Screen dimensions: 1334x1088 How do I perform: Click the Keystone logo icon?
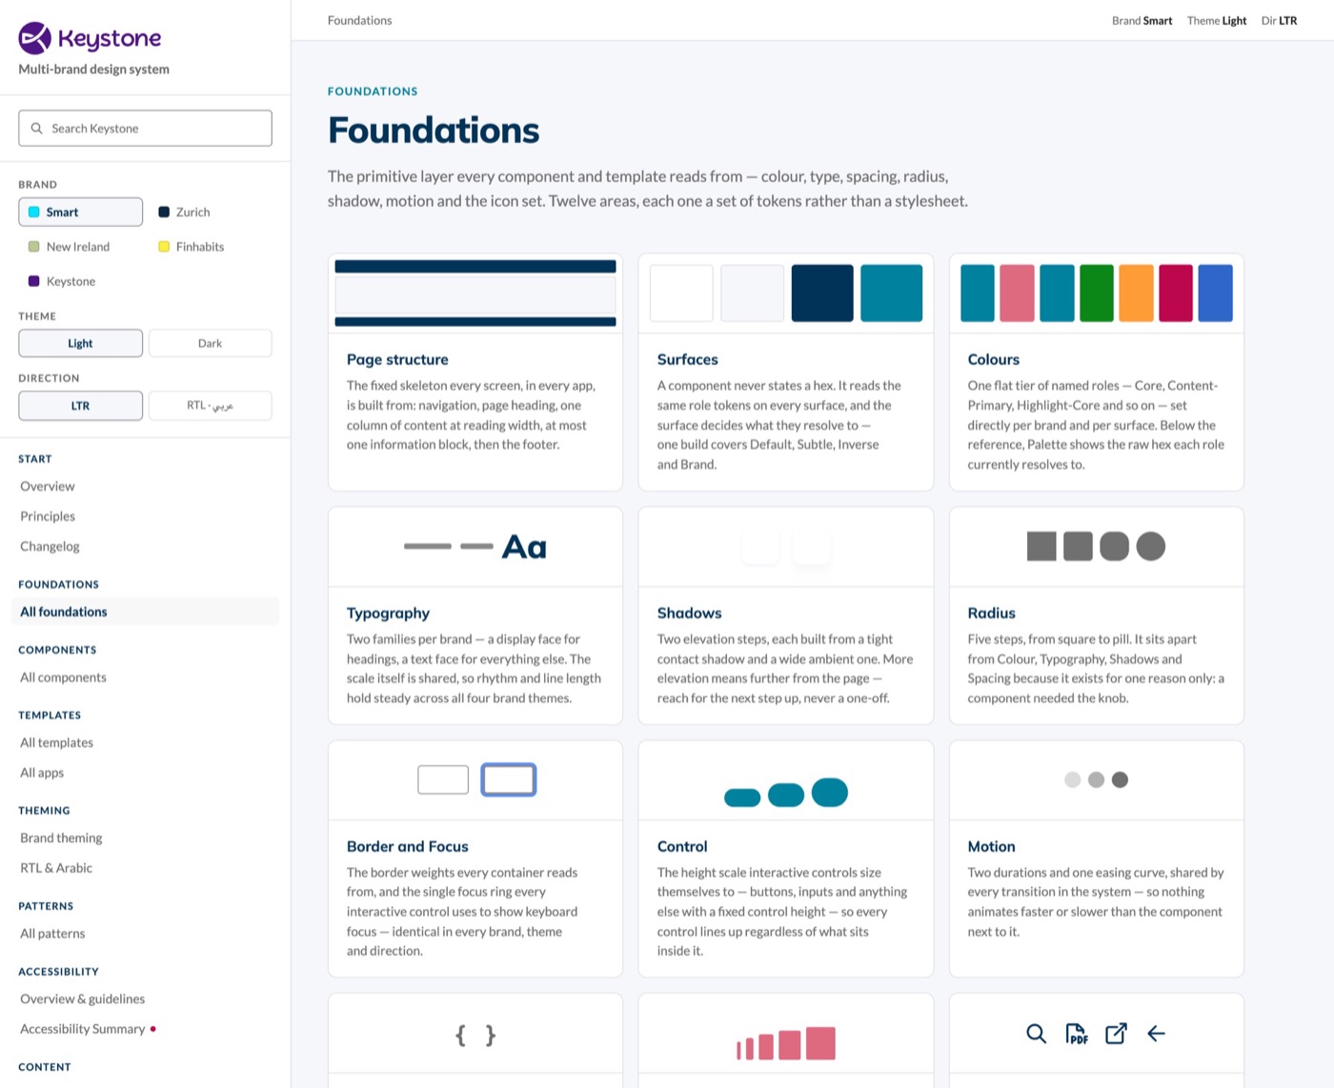(x=35, y=38)
